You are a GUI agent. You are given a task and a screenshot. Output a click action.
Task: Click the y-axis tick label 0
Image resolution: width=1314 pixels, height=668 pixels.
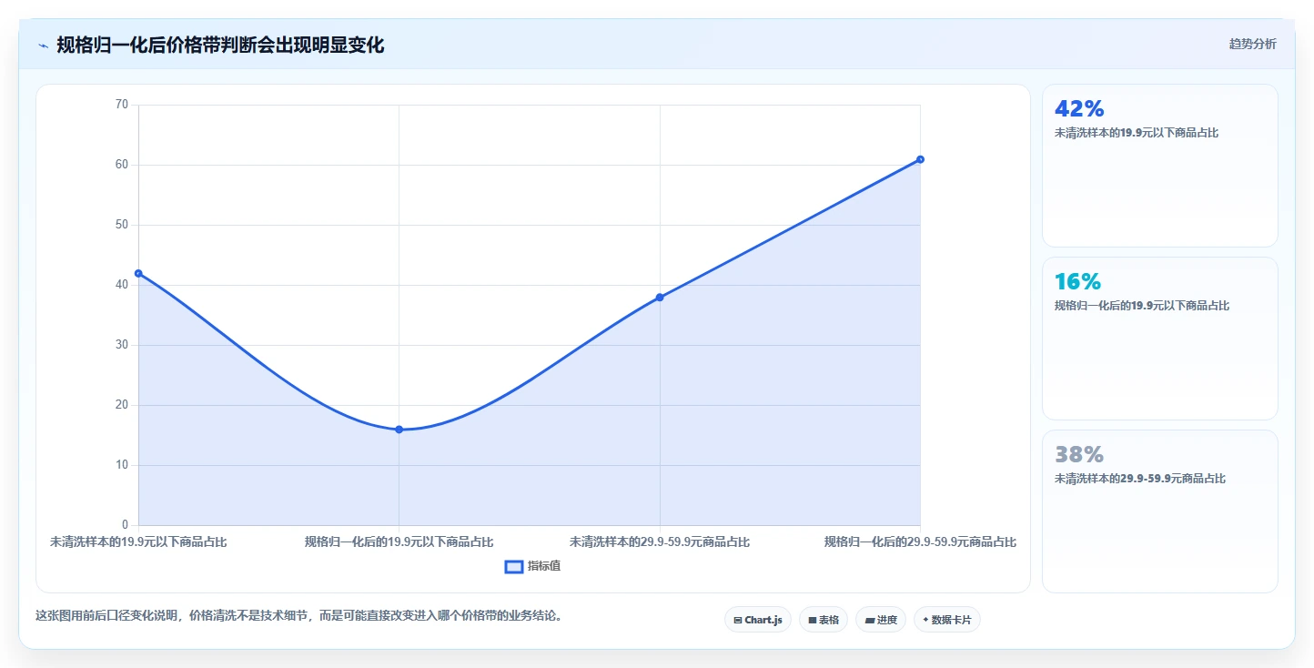(126, 525)
